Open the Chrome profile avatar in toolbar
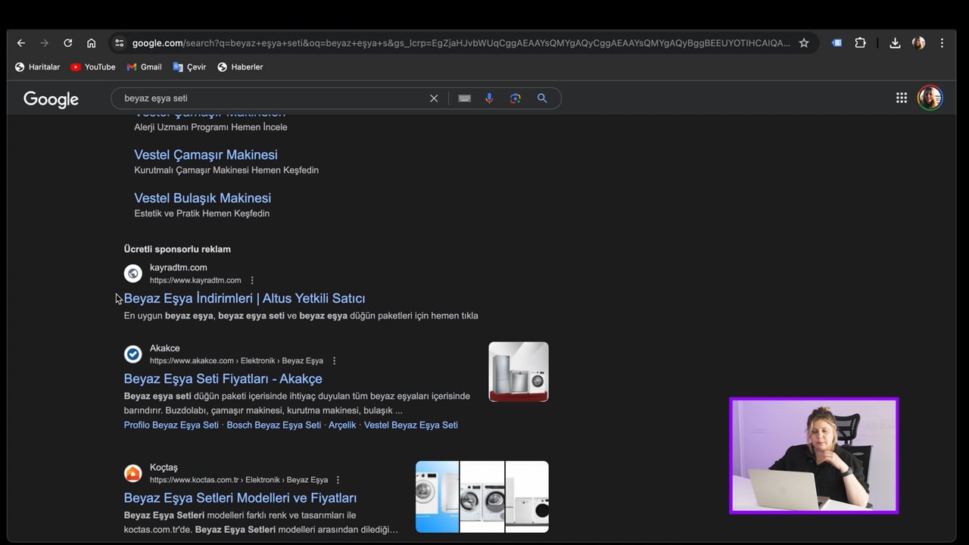 click(918, 43)
